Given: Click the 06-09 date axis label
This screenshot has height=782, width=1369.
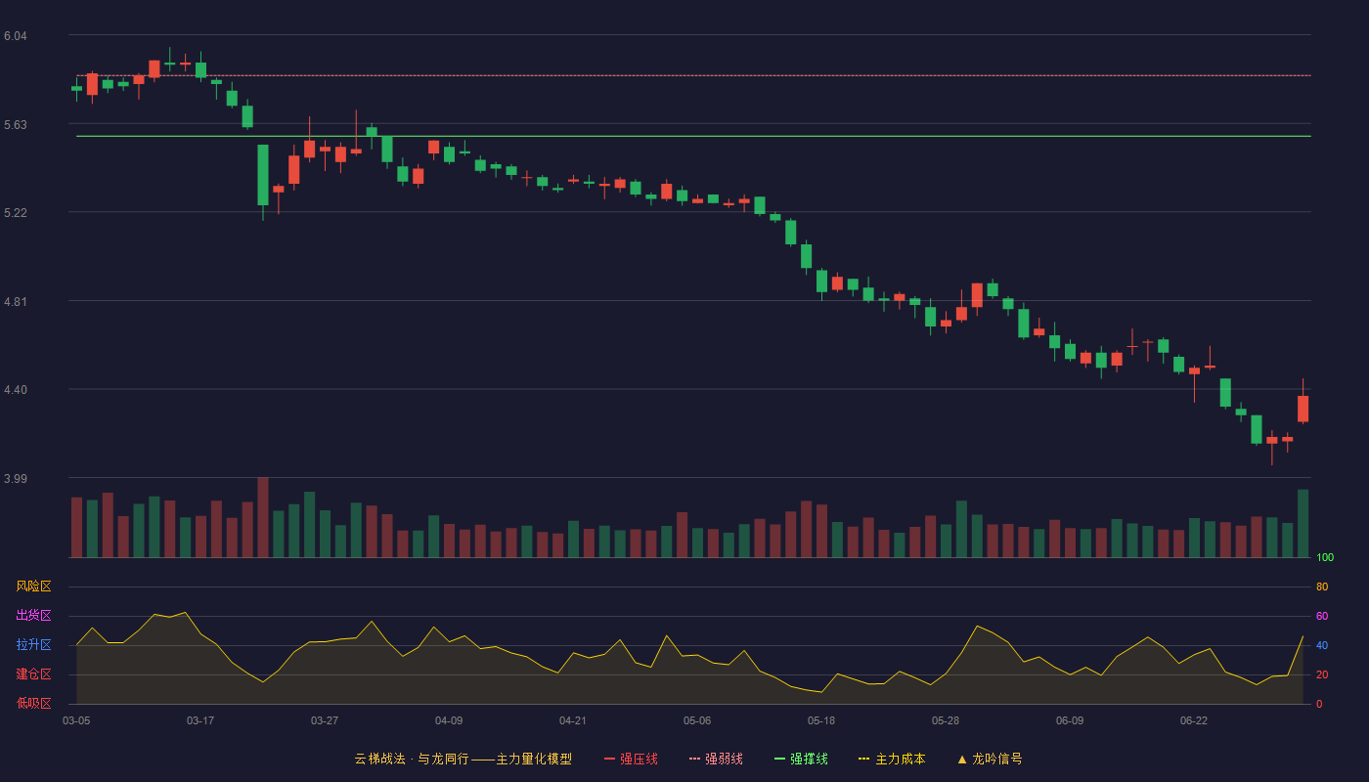Looking at the screenshot, I should [1070, 720].
